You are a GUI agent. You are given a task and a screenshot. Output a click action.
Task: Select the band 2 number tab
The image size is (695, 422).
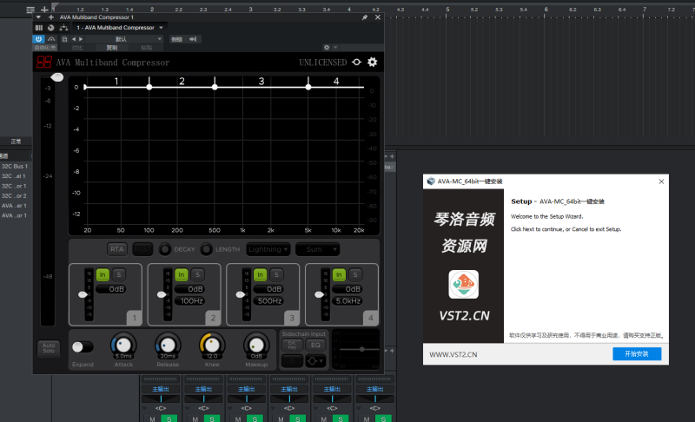coord(213,318)
